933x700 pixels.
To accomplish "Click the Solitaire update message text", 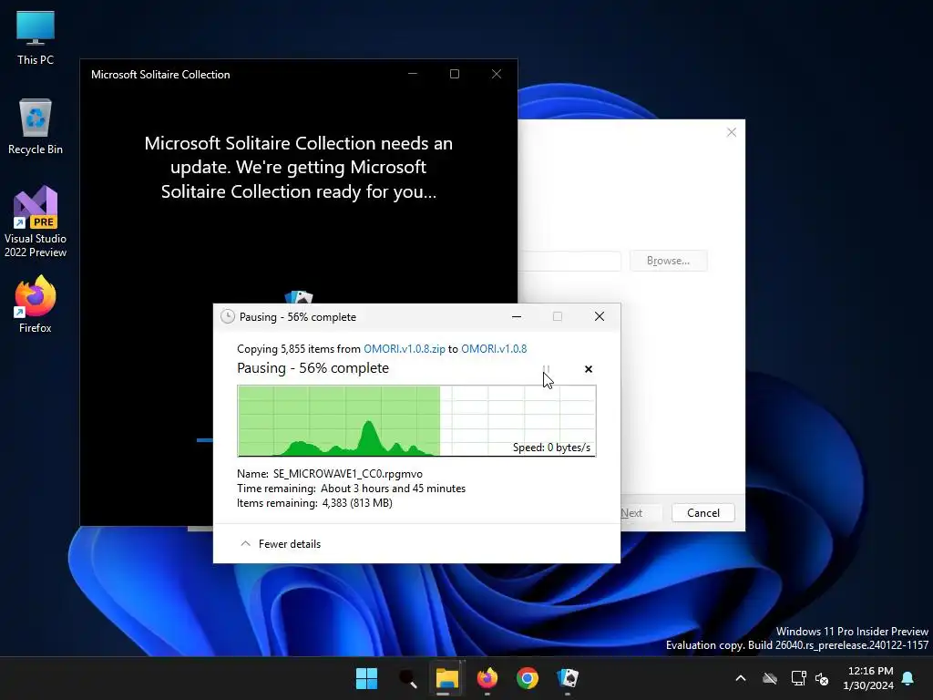I will click(x=299, y=168).
